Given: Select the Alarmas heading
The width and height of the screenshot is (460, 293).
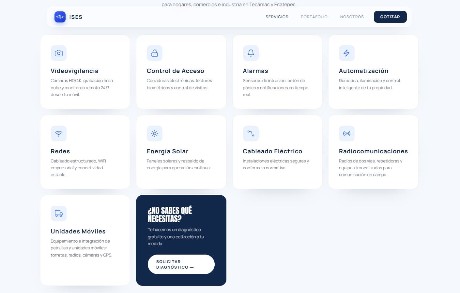Looking at the screenshot, I should click(x=255, y=71).
